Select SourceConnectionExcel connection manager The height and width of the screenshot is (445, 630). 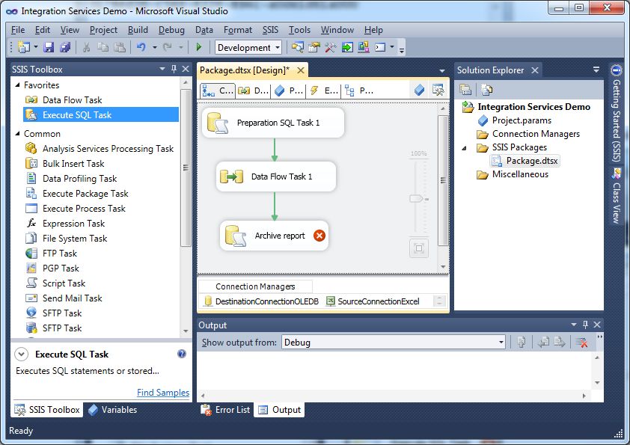click(373, 301)
